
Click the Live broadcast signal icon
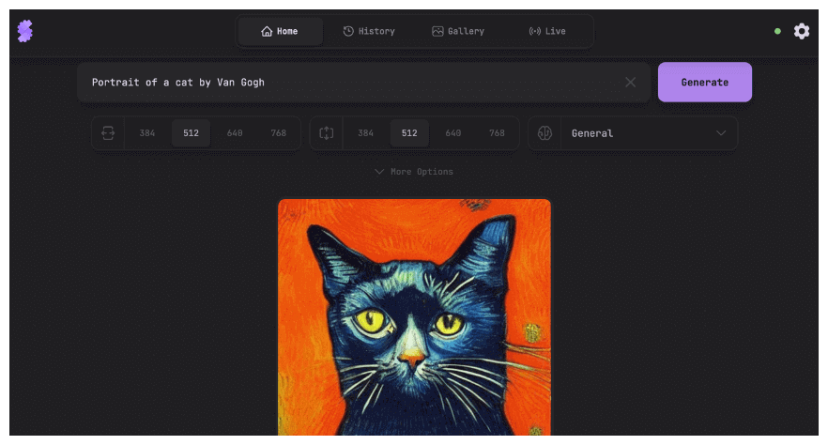pos(534,31)
